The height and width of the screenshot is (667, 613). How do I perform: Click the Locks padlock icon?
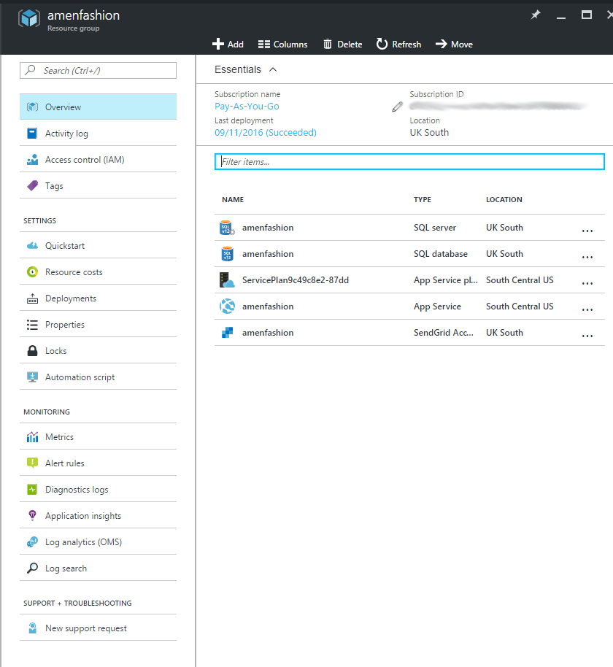[32, 350]
